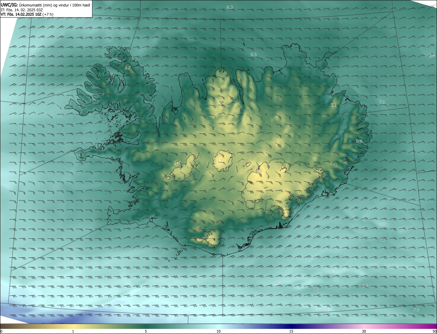Click the 9.4 value label offshore

(x=324, y=309)
